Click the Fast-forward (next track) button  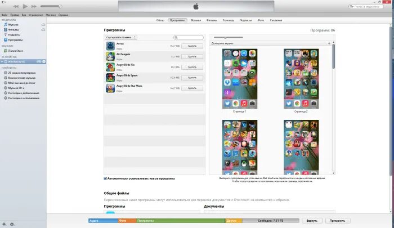[34, 6]
